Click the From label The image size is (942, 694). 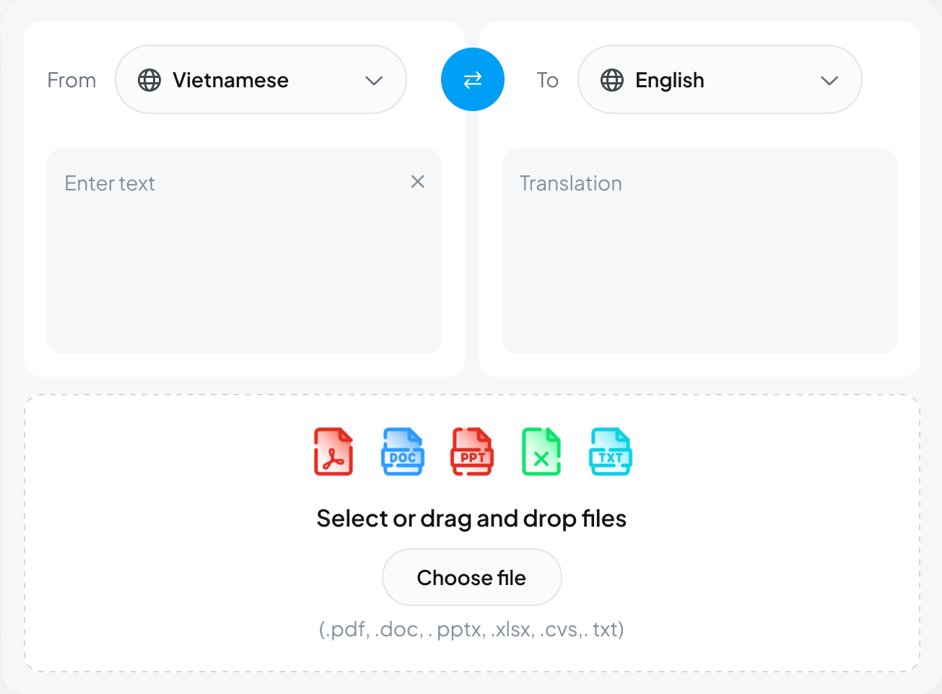pyautogui.click(x=71, y=80)
